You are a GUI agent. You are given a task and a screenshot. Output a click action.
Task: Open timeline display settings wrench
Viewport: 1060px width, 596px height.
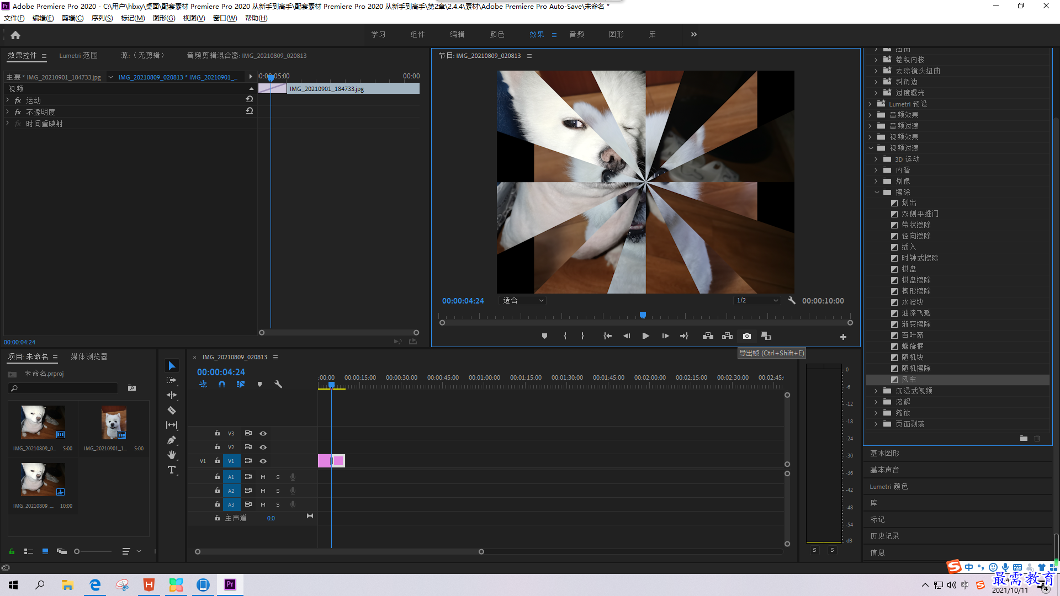[x=278, y=384]
